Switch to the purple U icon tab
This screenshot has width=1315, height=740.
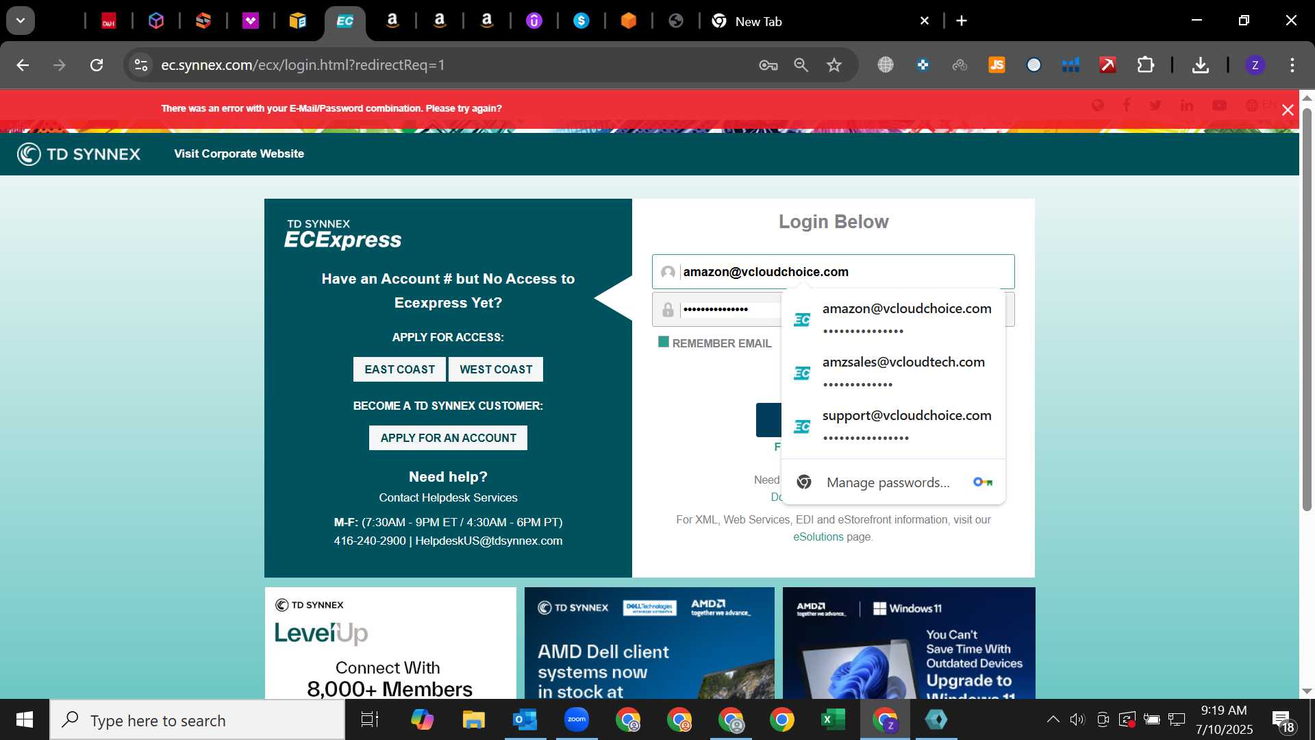[534, 21]
